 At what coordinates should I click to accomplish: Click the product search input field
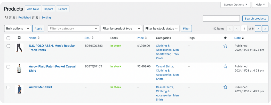(221, 19)
